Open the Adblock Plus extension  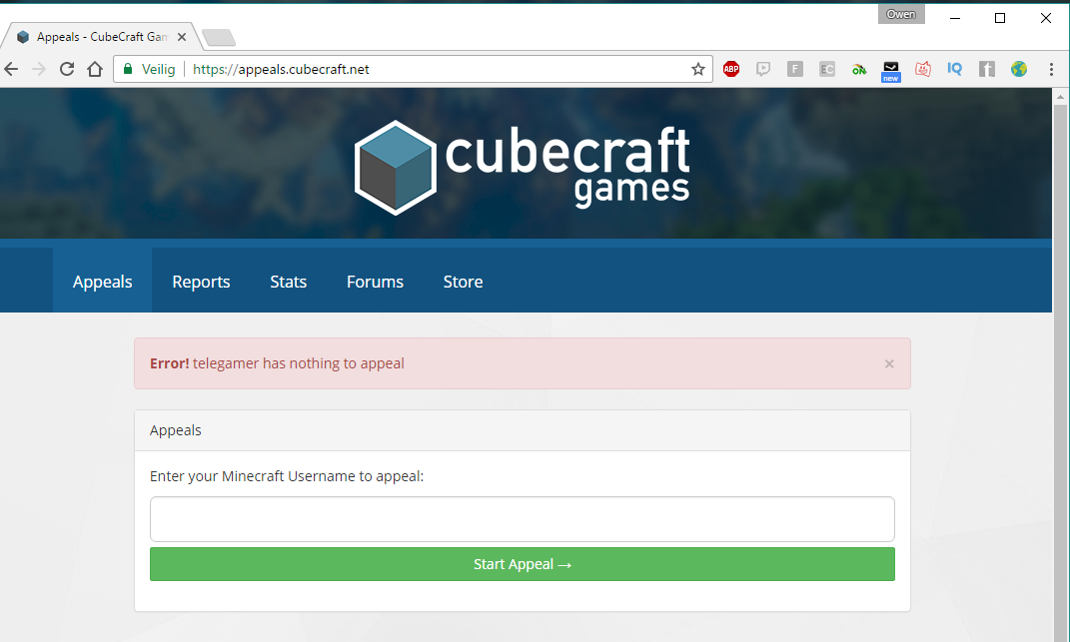[731, 69]
